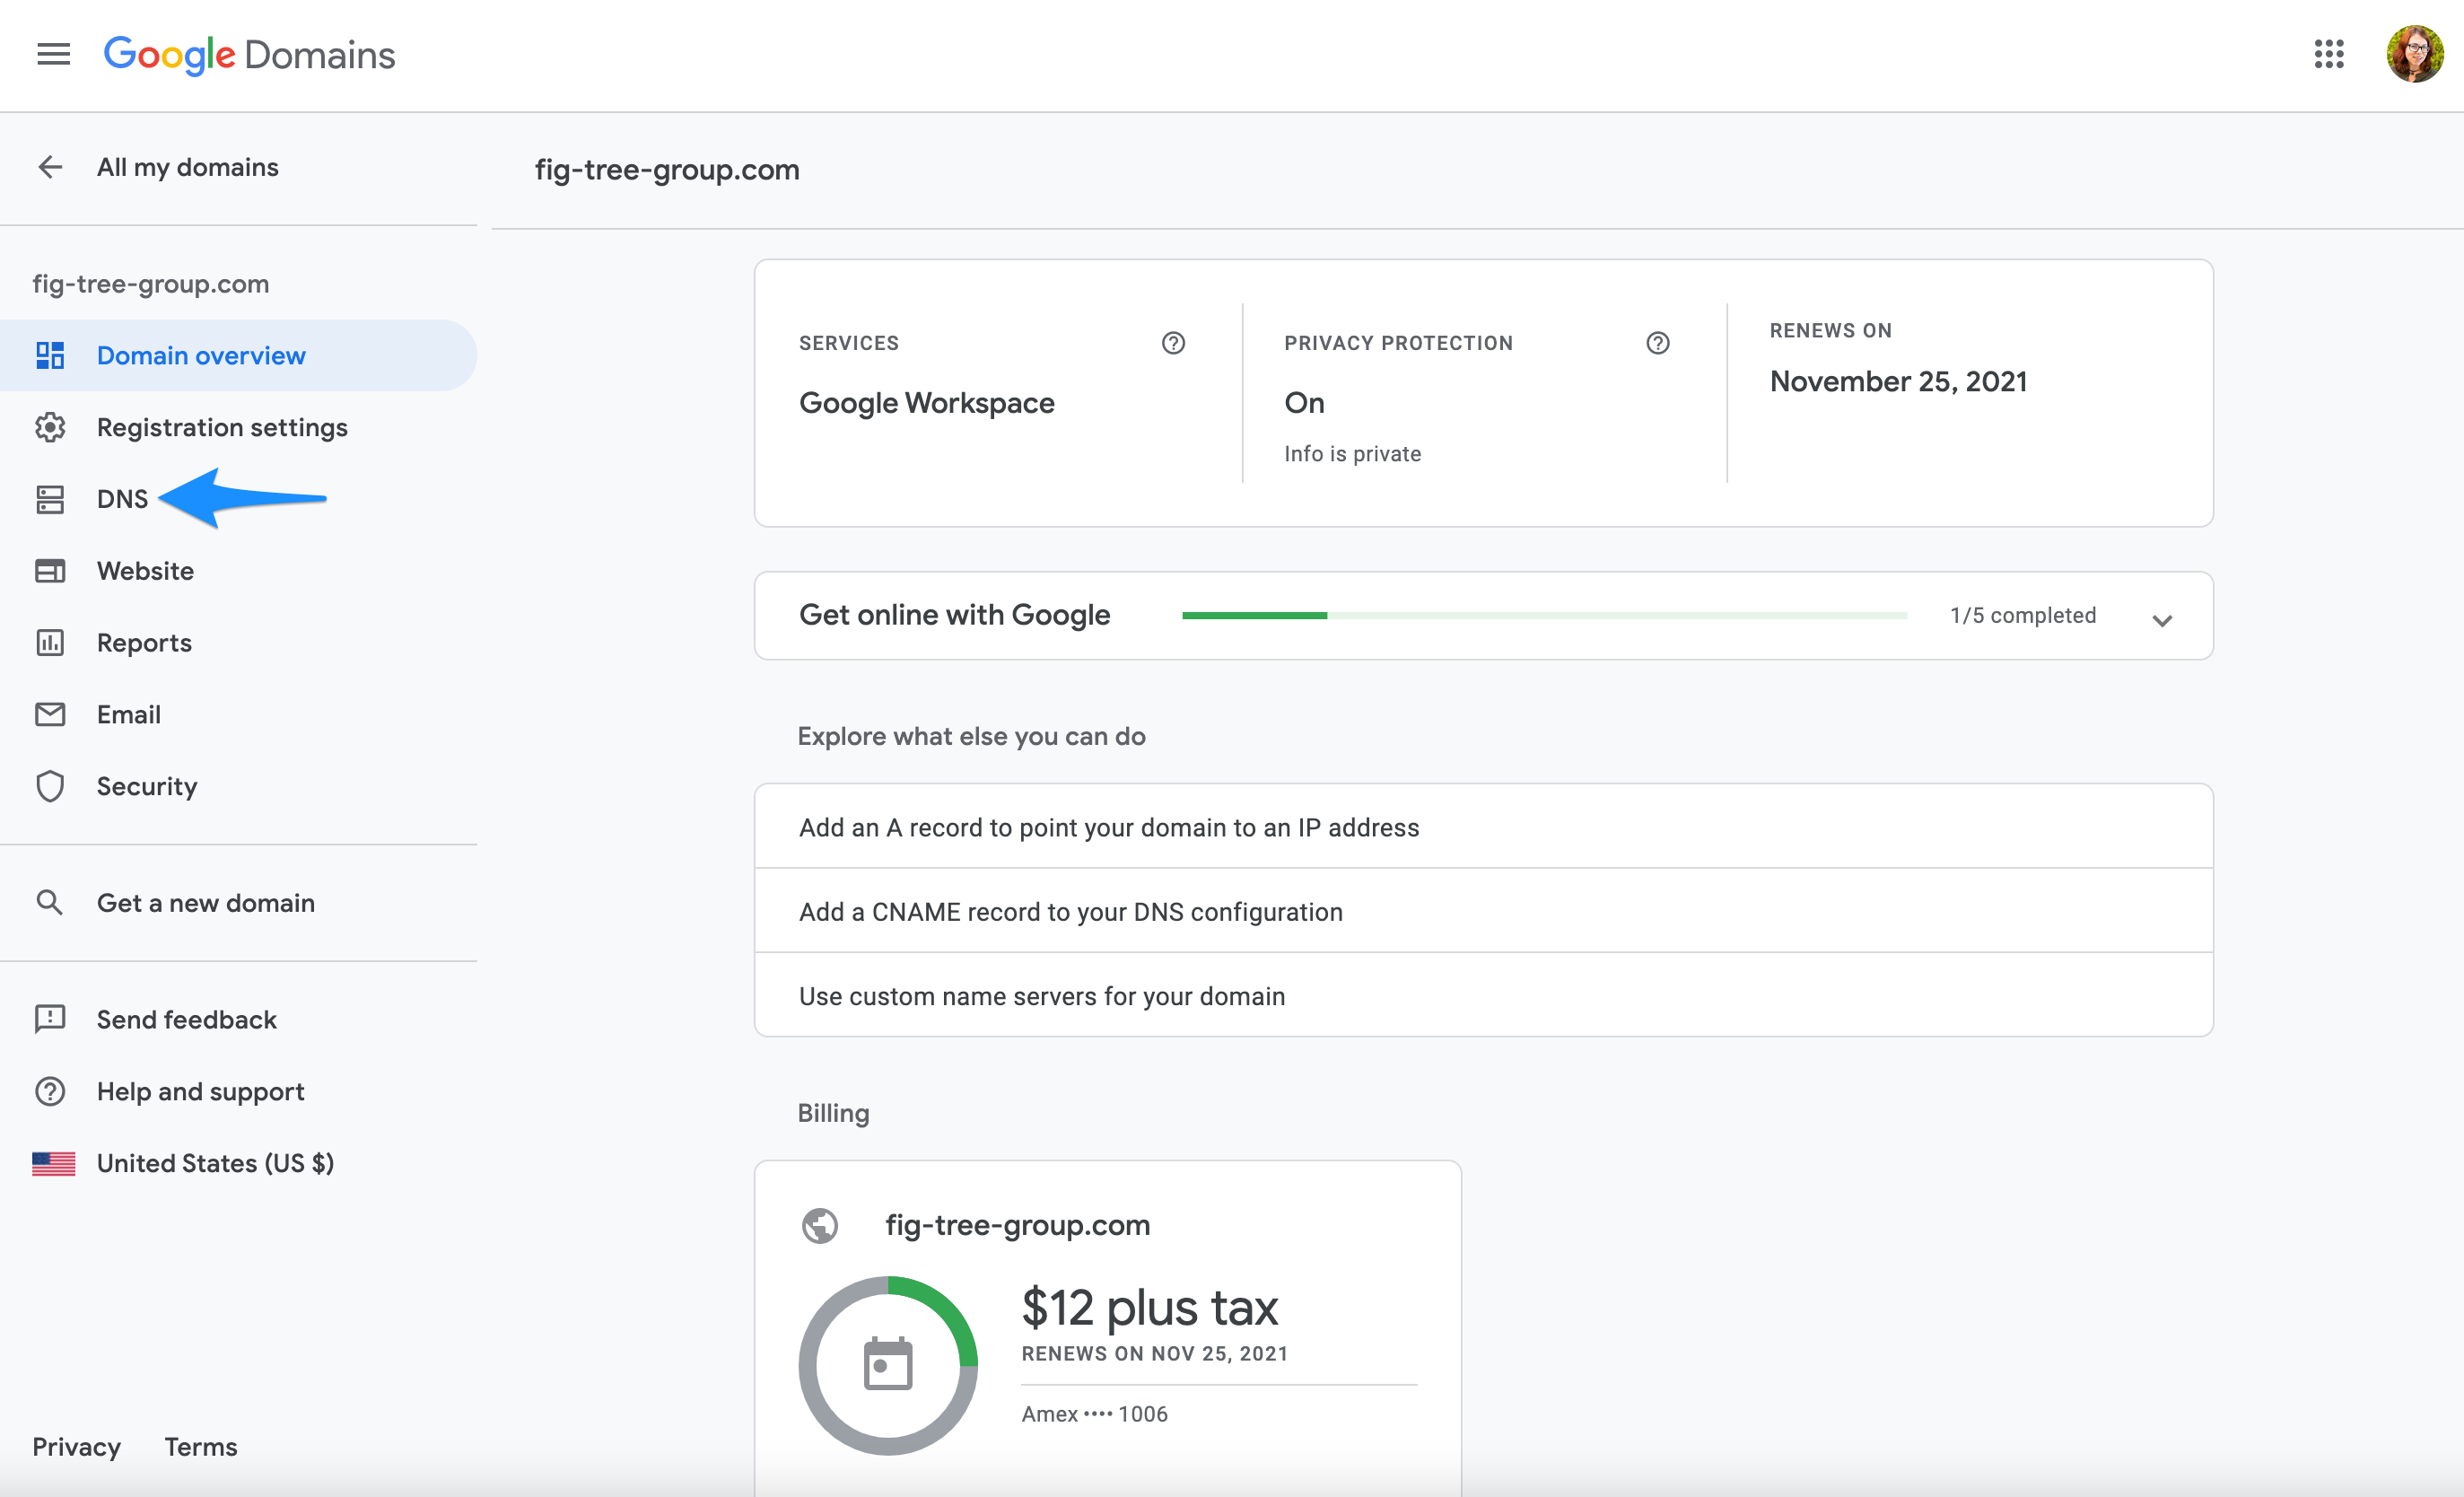Click the Google Domains logo

point(250,55)
